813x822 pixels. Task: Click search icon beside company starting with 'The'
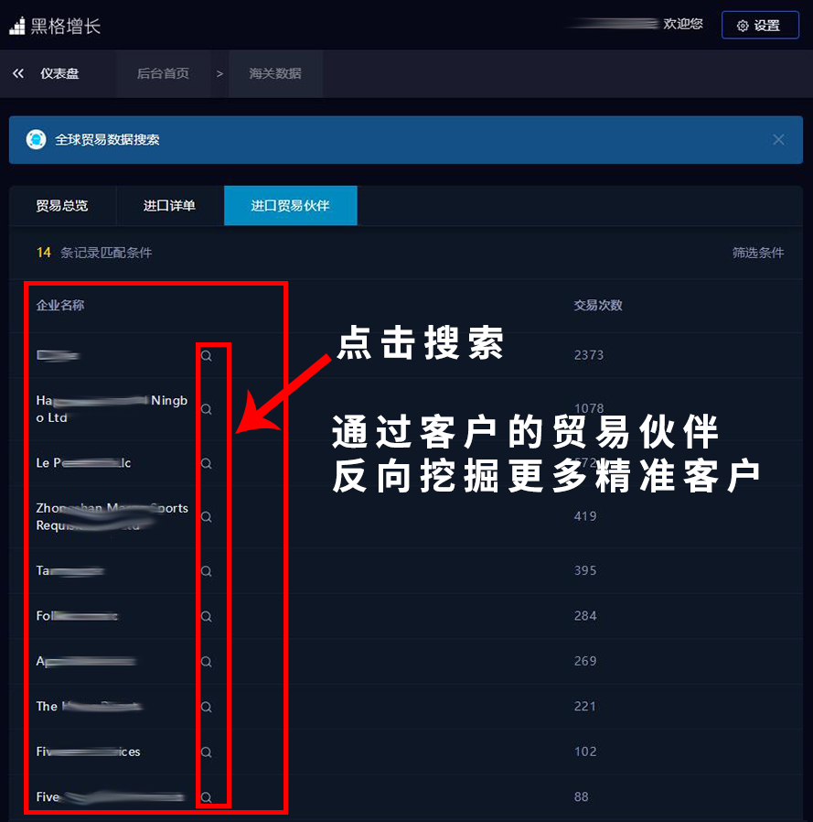tap(207, 707)
